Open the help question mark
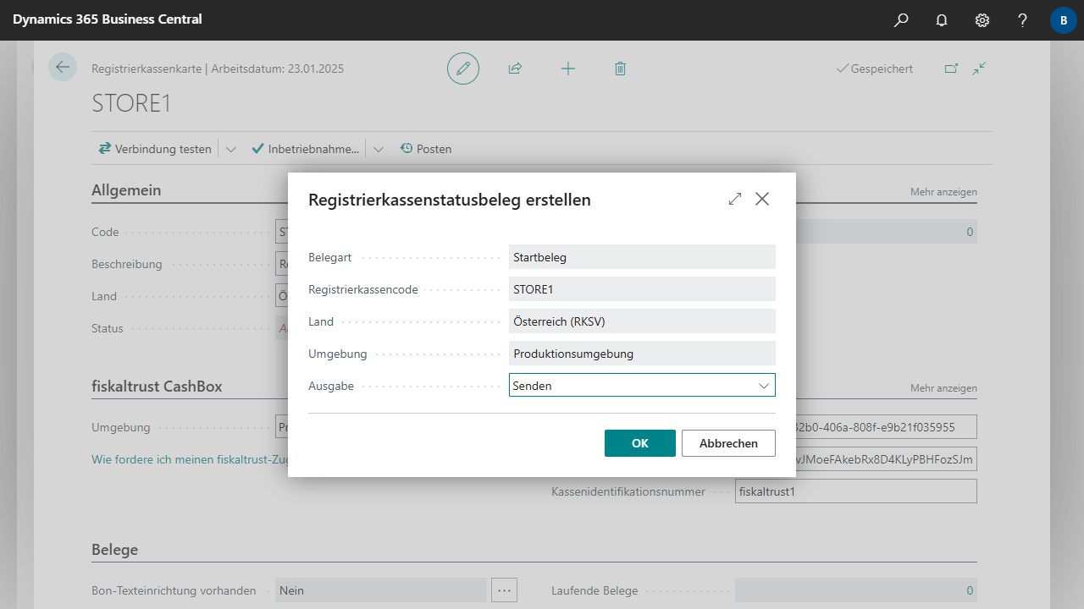Screen dimensions: 1084x609 point(1023,20)
